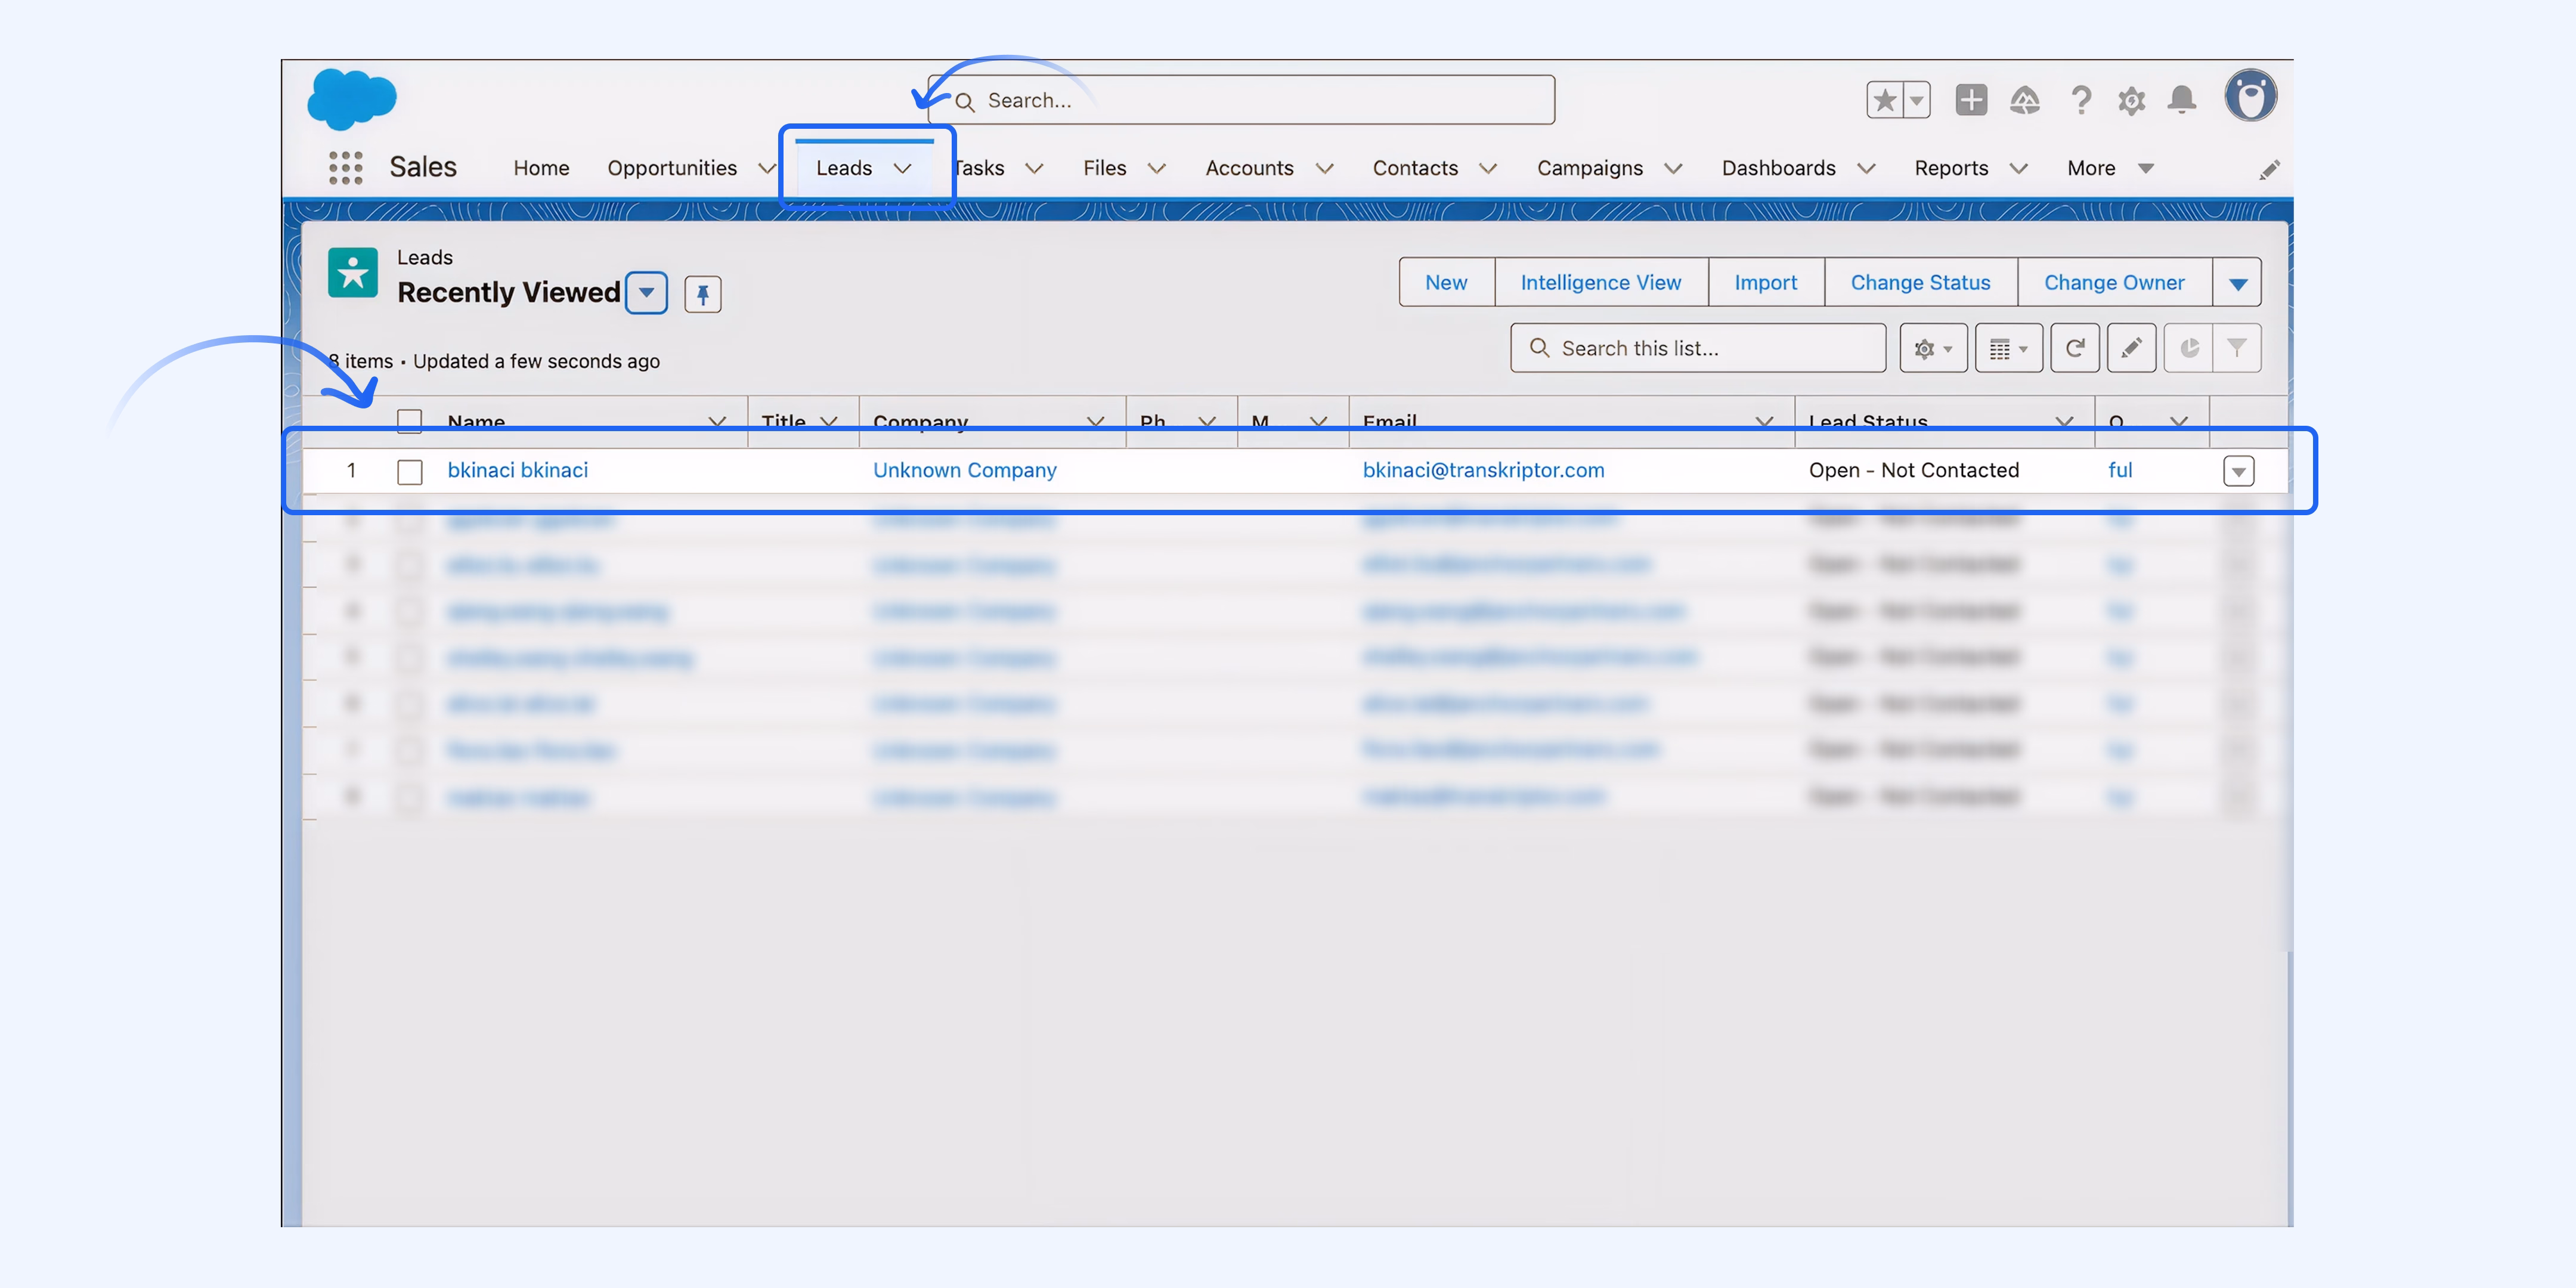Screen dimensions: 2576x1288
Task: Click the inline edit pencil icon
Action: click(x=2131, y=348)
